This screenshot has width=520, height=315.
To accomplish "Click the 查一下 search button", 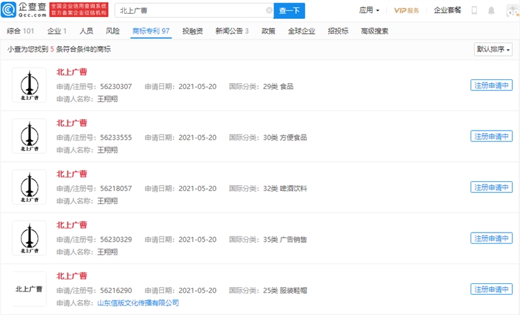I will (x=289, y=10).
